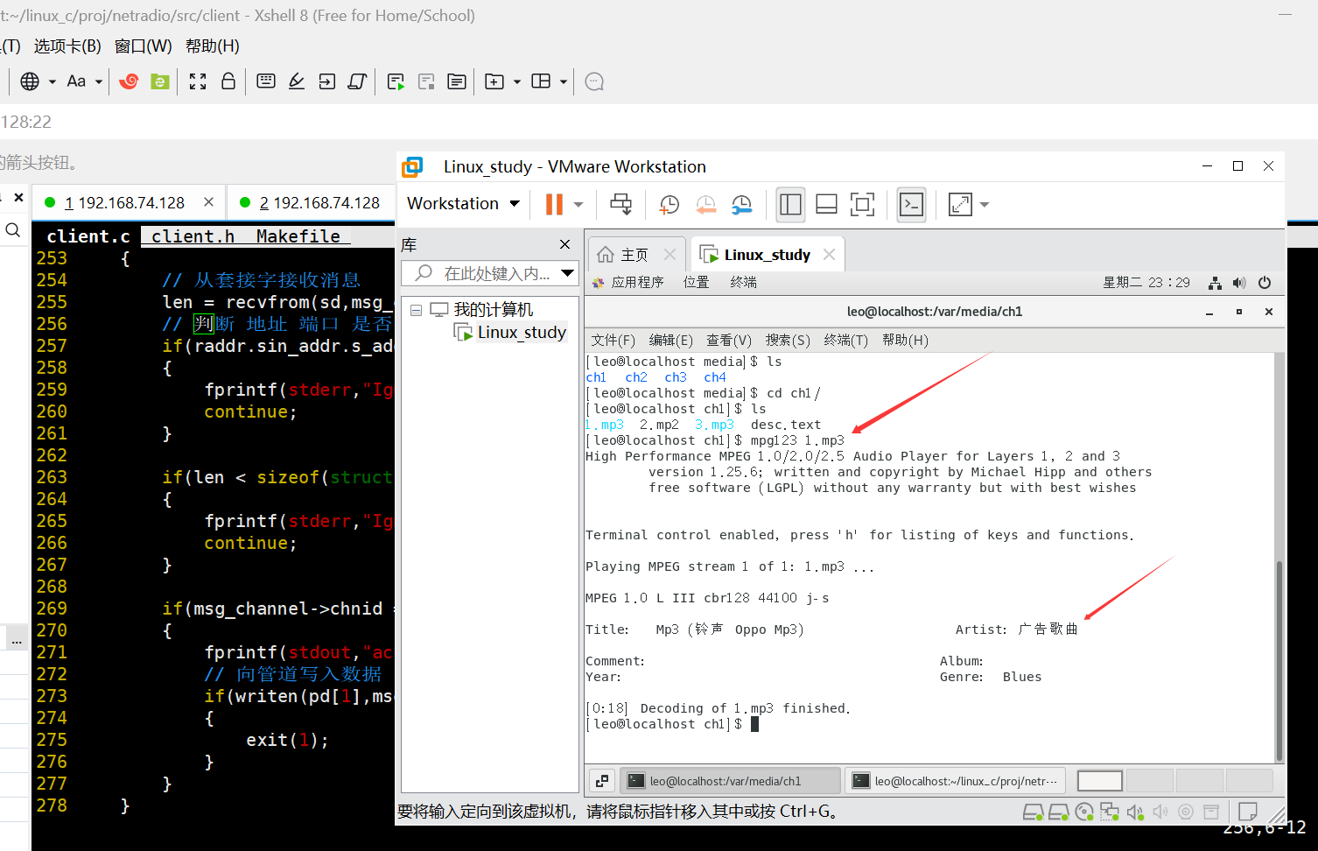Toggle the VMware library sidebar view

pos(790,204)
